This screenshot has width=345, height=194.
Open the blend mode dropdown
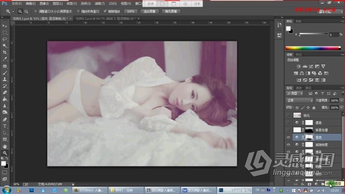pyautogui.click(x=299, y=100)
